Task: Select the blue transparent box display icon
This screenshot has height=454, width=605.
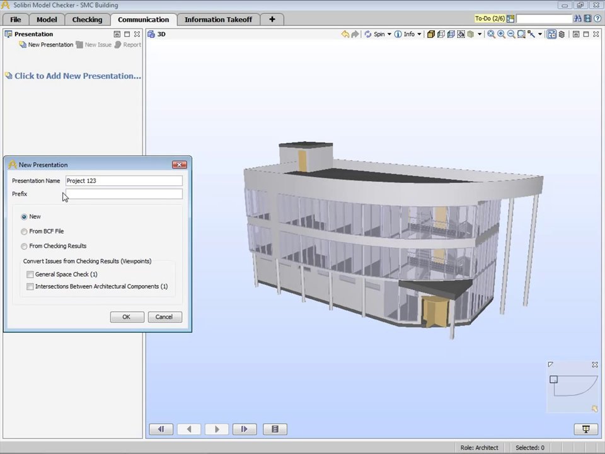Action: pos(451,34)
